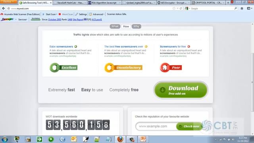The width and height of the screenshot is (254, 143).
Task: Click the Start Scan play icon
Action: coord(43,14)
